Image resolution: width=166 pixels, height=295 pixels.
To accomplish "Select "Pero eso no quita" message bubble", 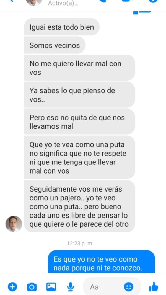I will point(79,122).
